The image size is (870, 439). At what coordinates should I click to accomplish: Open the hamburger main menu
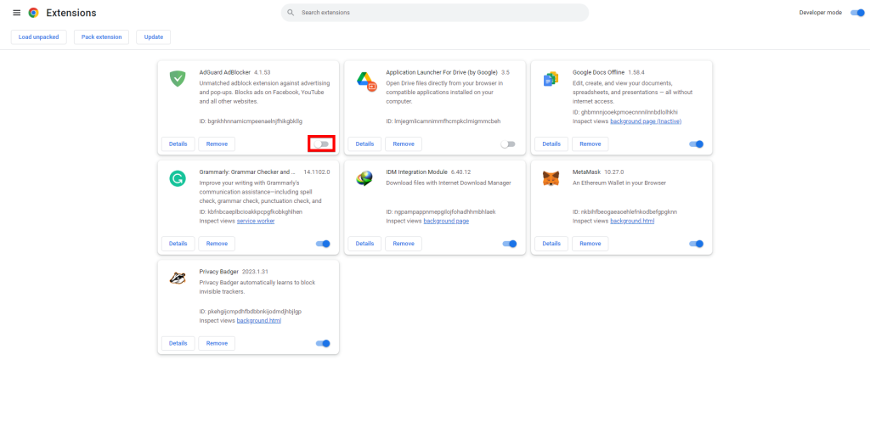tap(17, 13)
